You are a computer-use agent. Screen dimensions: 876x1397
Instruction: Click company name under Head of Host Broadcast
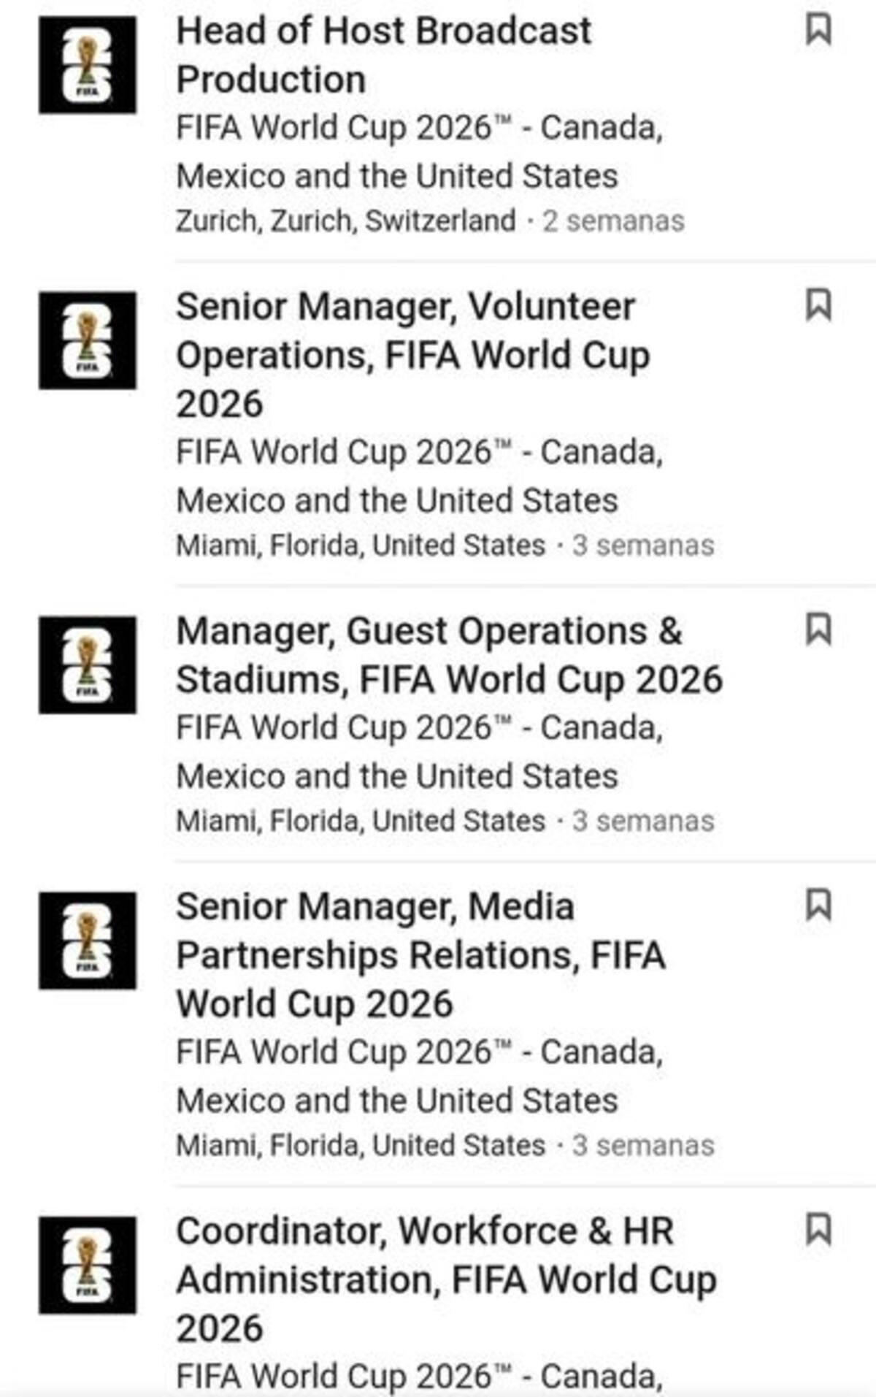tap(419, 151)
